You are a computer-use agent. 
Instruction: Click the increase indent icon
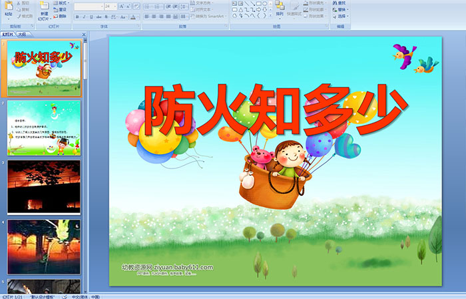click(x=175, y=7)
